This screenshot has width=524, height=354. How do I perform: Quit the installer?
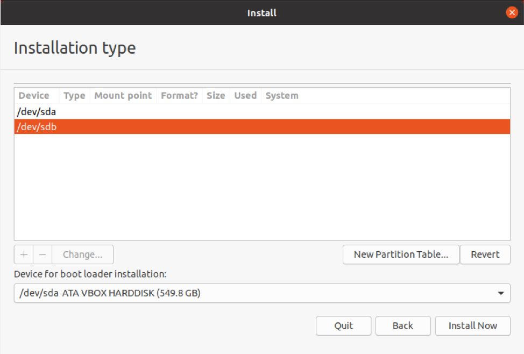tap(343, 325)
